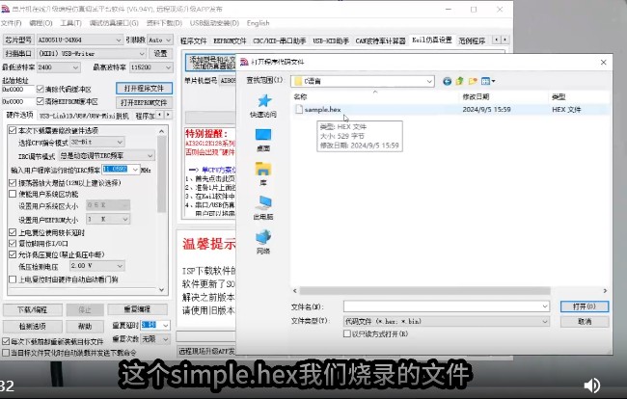Click the Download/Program button

click(x=33, y=309)
